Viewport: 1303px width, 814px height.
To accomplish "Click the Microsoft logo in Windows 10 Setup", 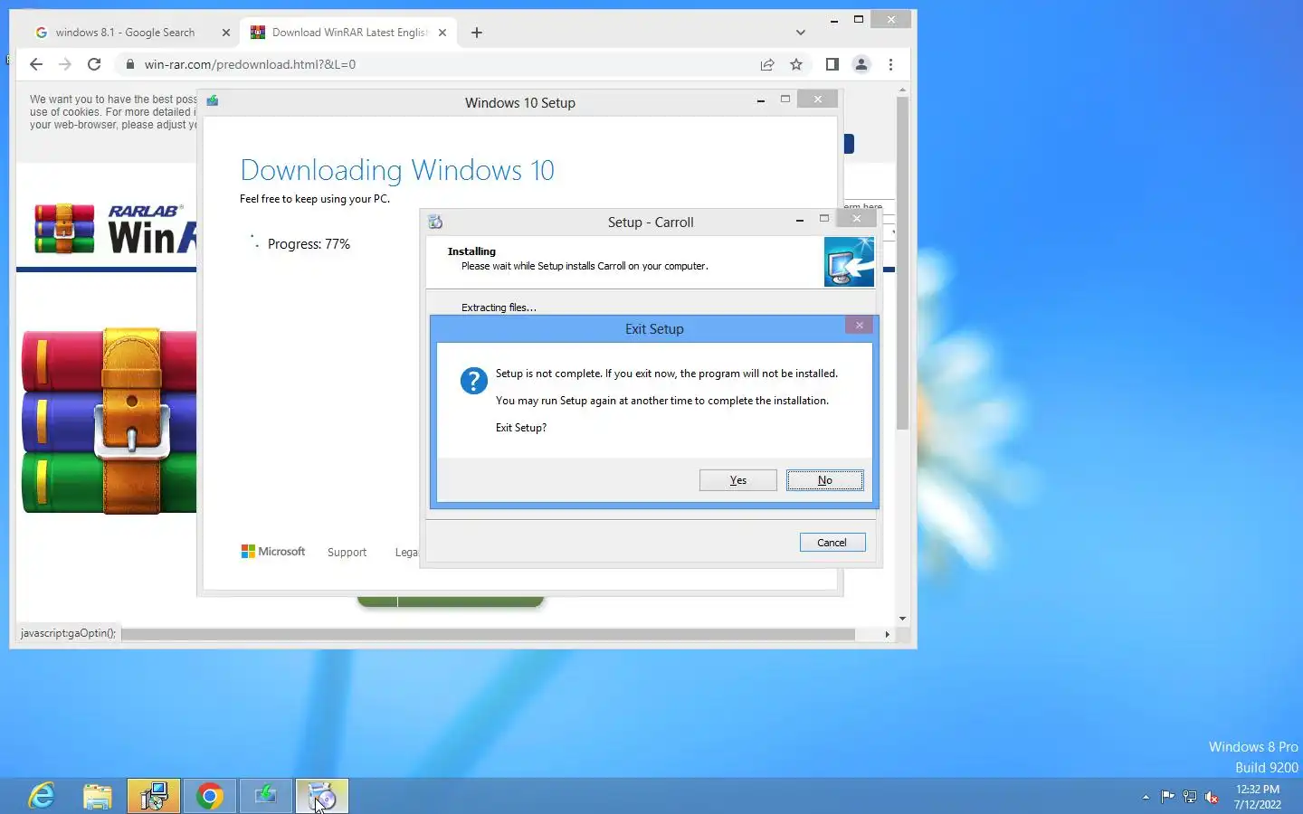I will pyautogui.click(x=273, y=552).
